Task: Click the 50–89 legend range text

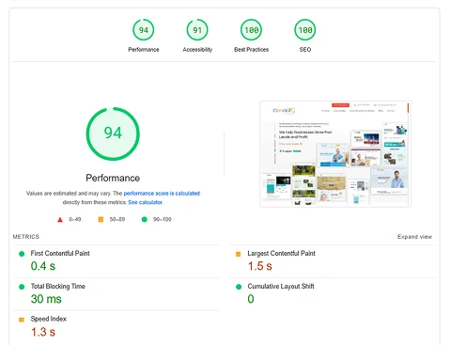Action: tap(117, 219)
